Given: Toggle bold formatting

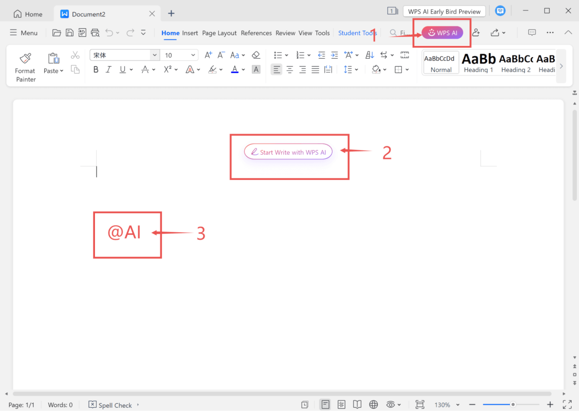Looking at the screenshot, I should tap(96, 70).
